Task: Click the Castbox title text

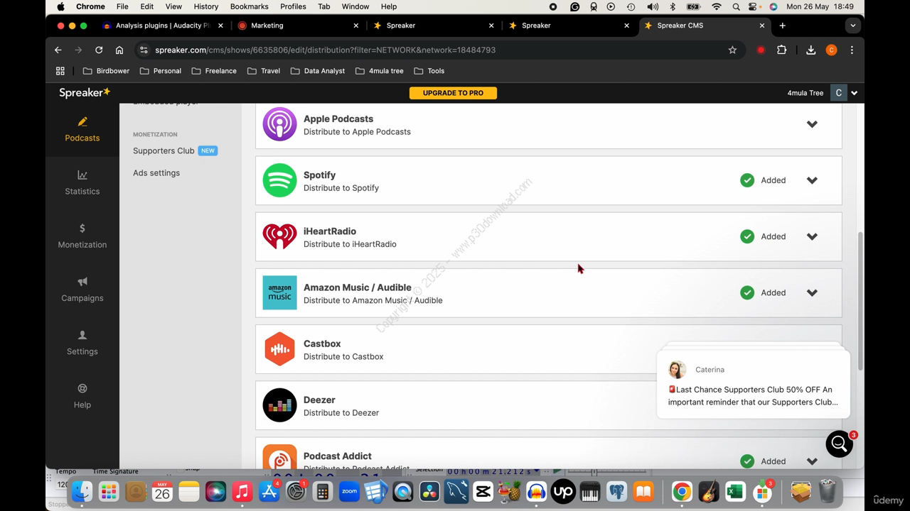Action: coord(322,344)
